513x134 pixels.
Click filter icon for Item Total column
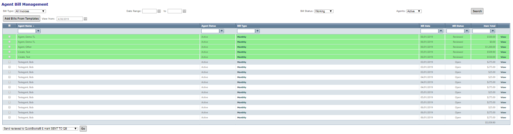[493, 31]
